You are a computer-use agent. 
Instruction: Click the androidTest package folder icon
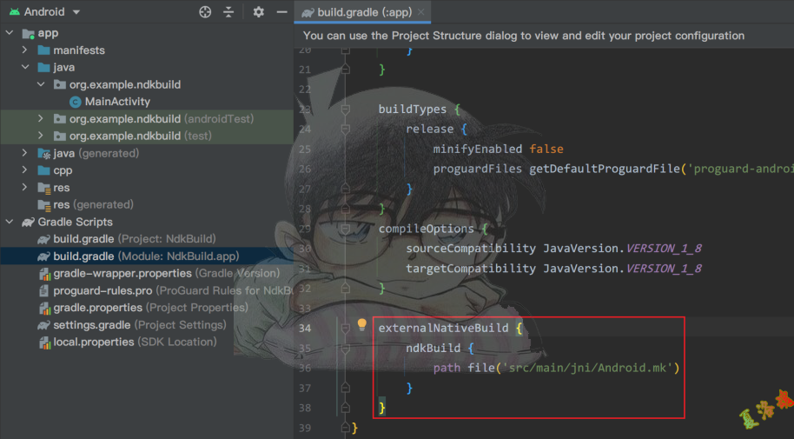(x=60, y=119)
